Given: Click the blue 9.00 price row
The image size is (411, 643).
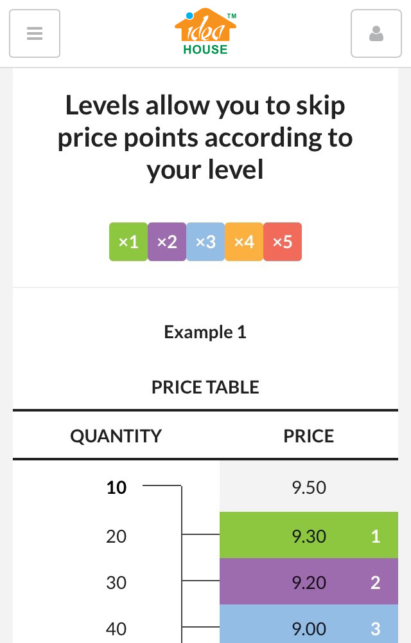Looking at the screenshot, I should pos(309,625).
